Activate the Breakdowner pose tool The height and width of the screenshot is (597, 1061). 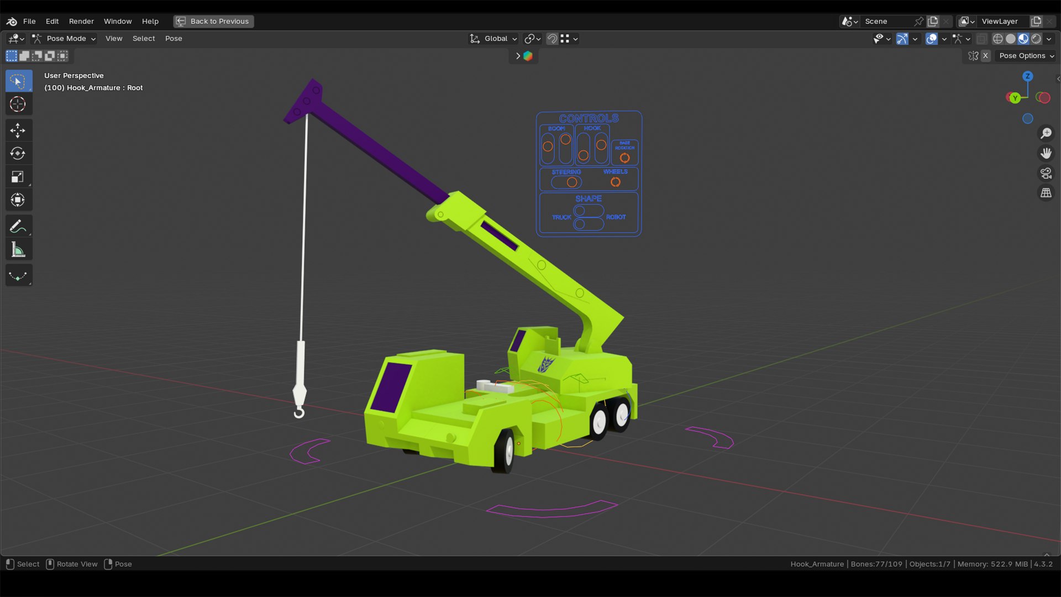pyautogui.click(x=18, y=276)
